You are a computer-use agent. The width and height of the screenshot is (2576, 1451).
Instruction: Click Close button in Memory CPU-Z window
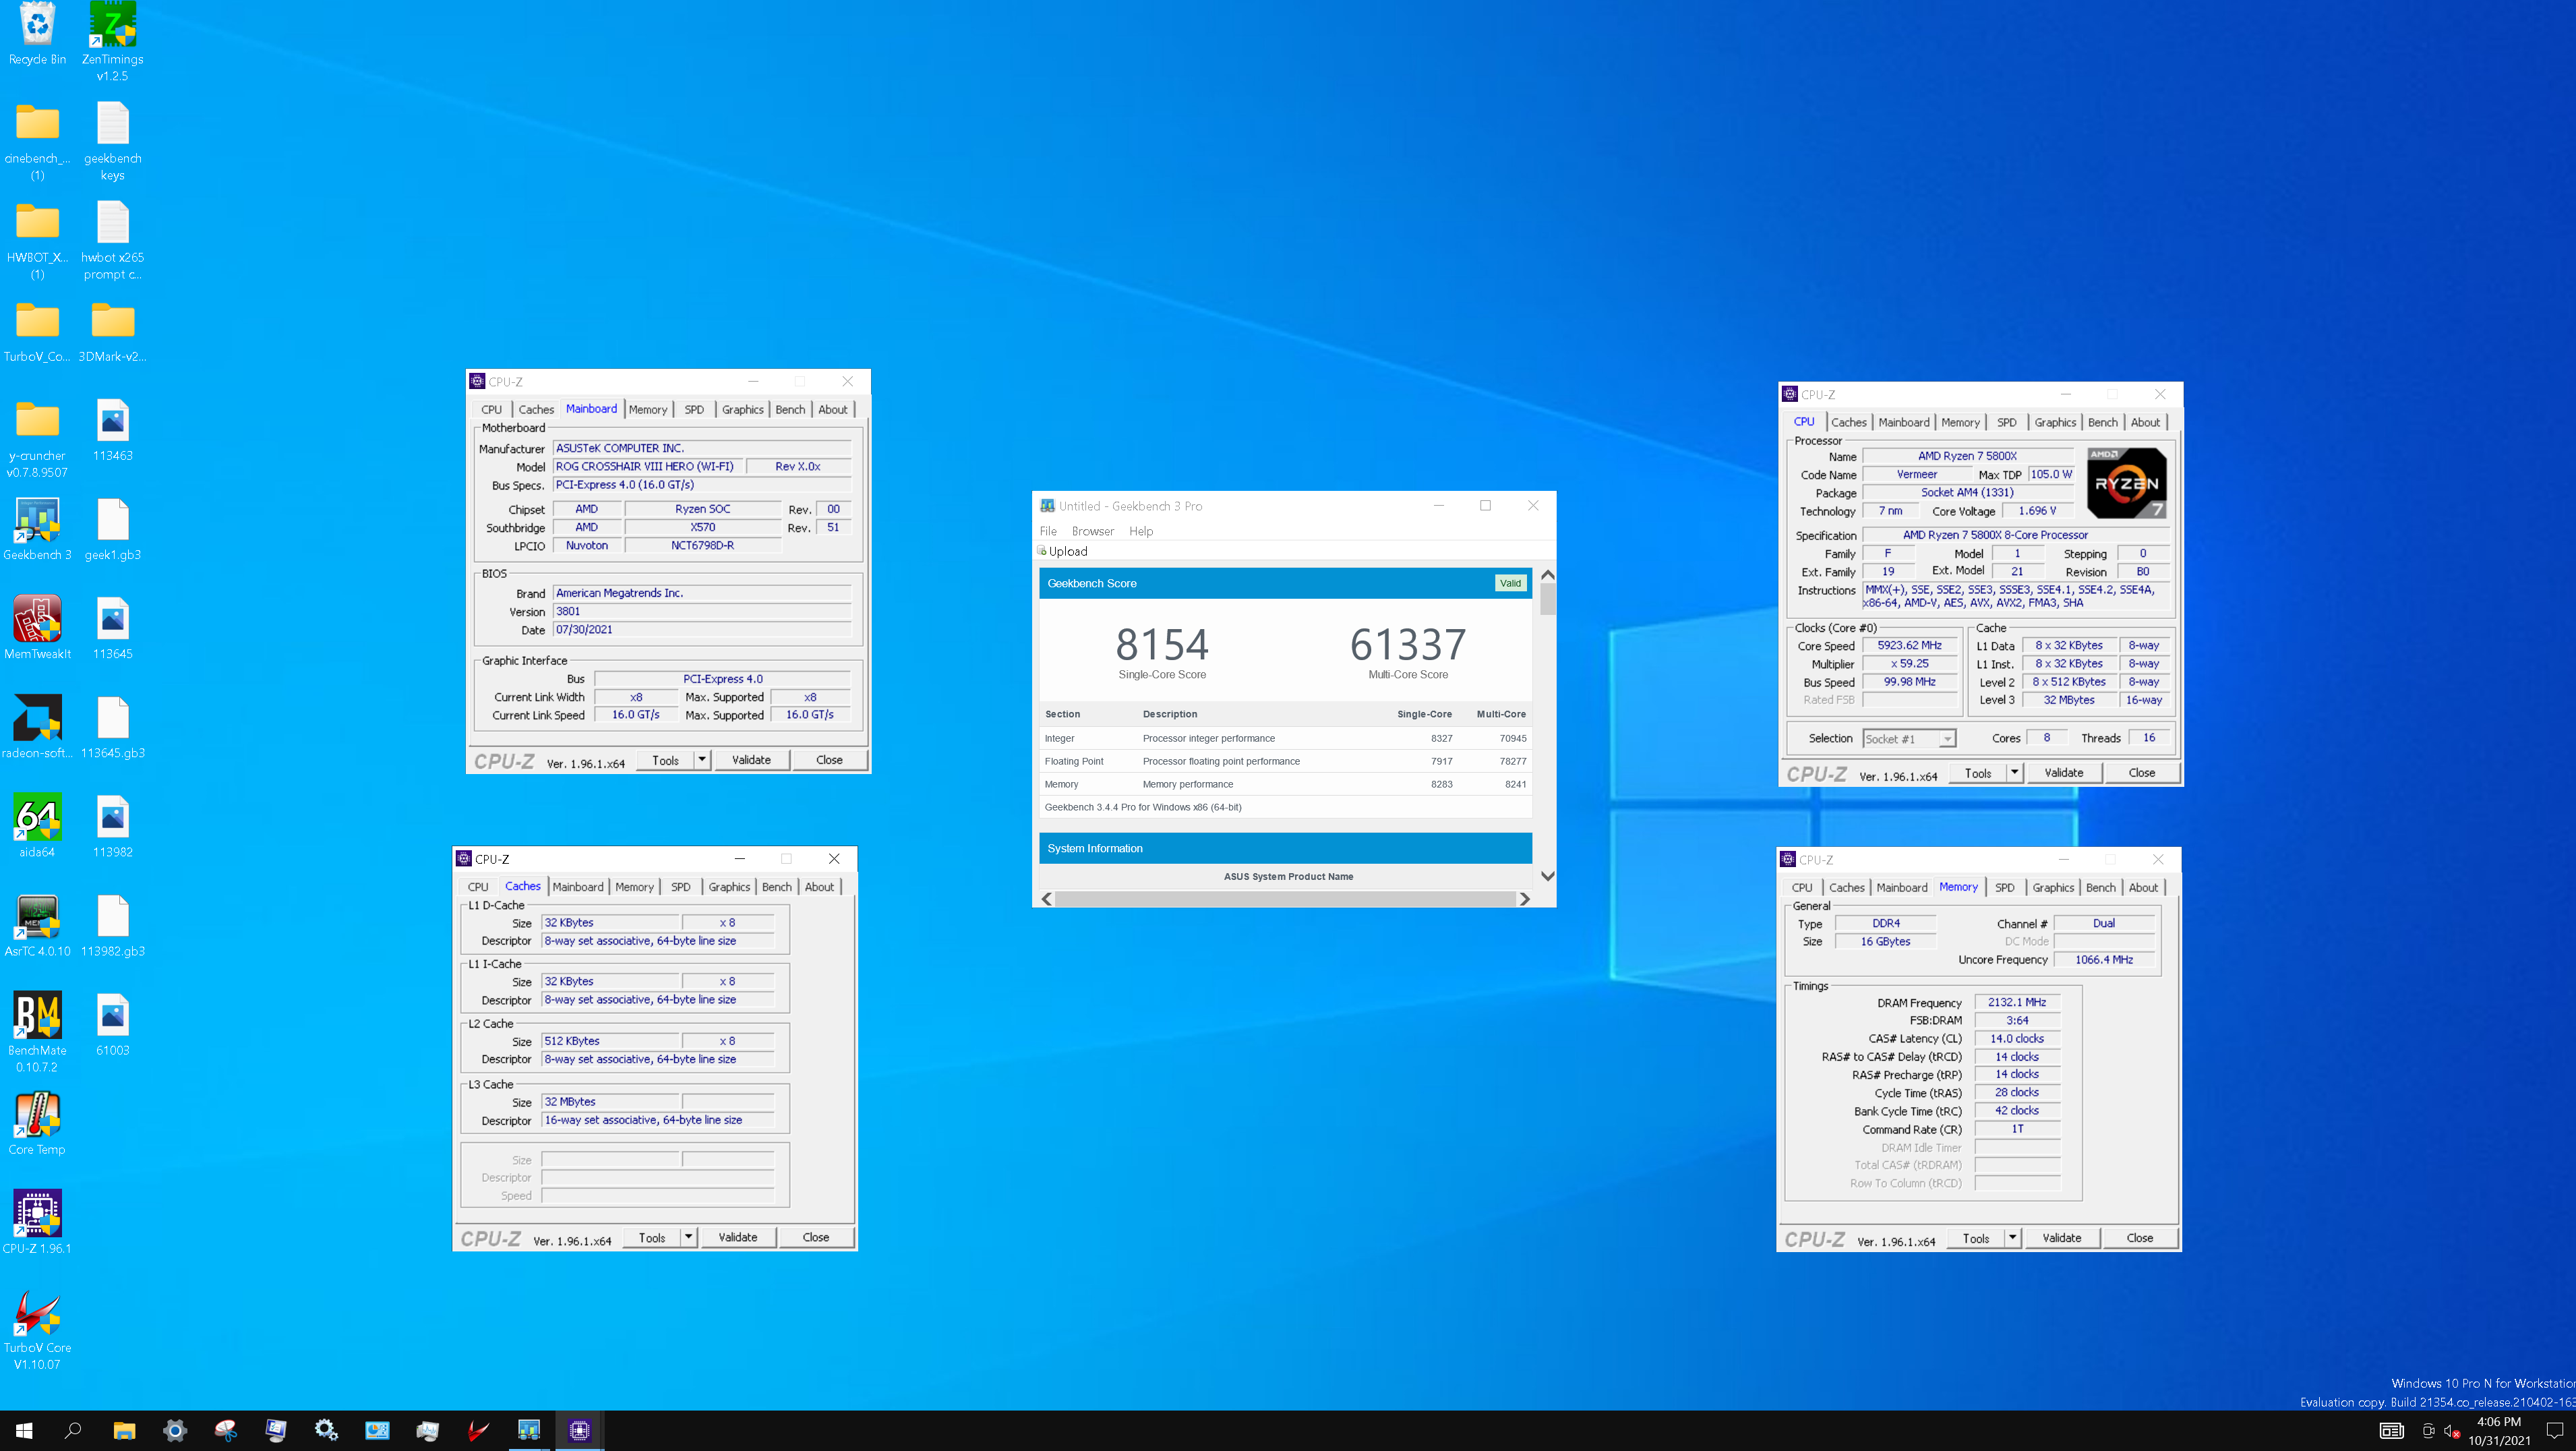(x=2139, y=1238)
